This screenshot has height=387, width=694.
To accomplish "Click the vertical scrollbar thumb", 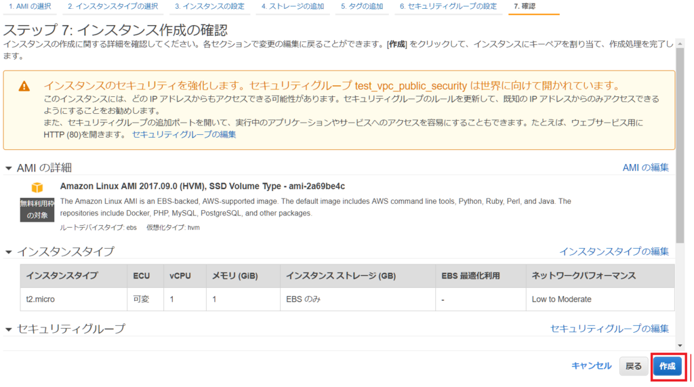I will (680, 146).
